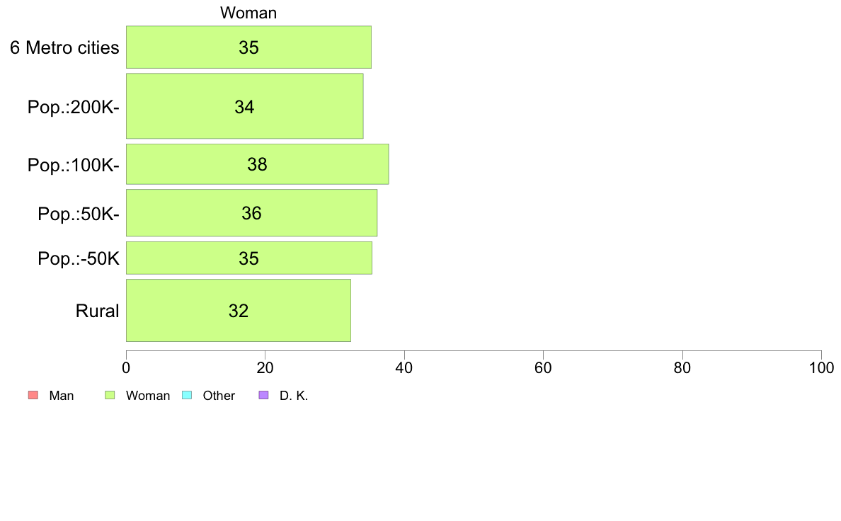Select the Pop.:100K- bar showing 38
Image resolution: width=841 pixels, height=521 pixels.
click(258, 164)
